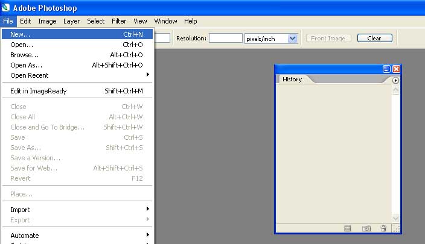Image resolution: width=425 pixels, height=244 pixels.
Task: Expand the Open Recent submenu
Action: 77,75
